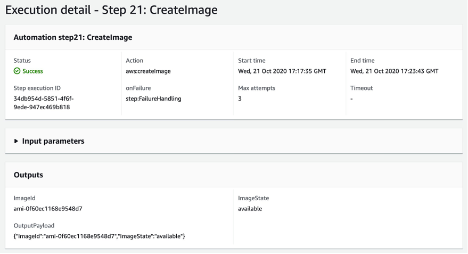
Task: Click the Outputs section heading
Action: [x=28, y=175]
